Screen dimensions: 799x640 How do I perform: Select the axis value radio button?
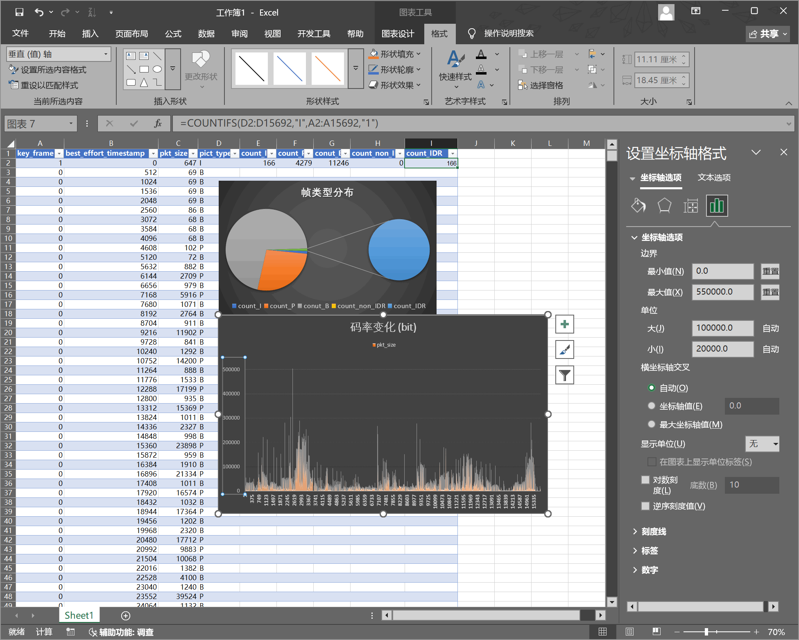click(x=651, y=406)
